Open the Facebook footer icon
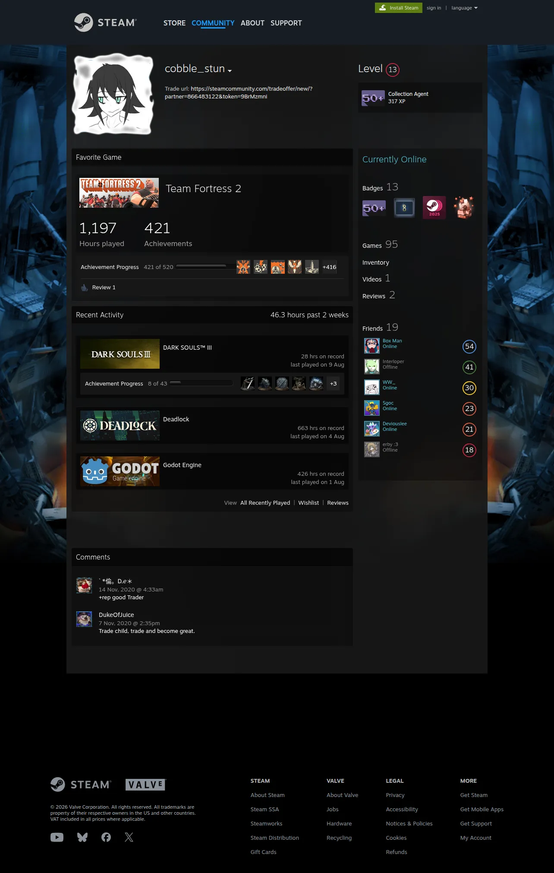The width and height of the screenshot is (554, 873). coord(106,837)
